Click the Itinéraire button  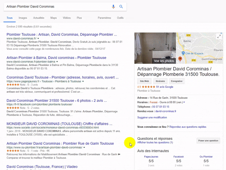point(160,81)
